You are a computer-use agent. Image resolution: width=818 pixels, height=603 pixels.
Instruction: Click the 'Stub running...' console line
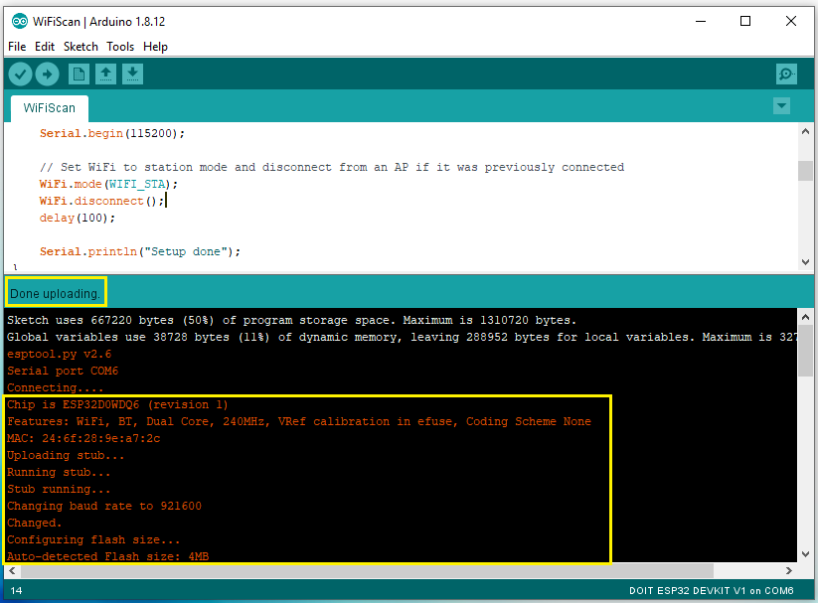coord(59,489)
